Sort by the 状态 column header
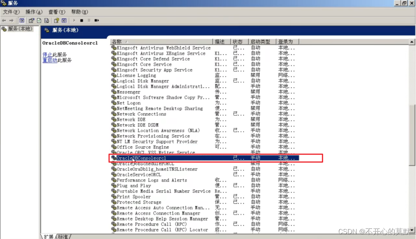Screen dimensions: 416x239 pos(239,42)
